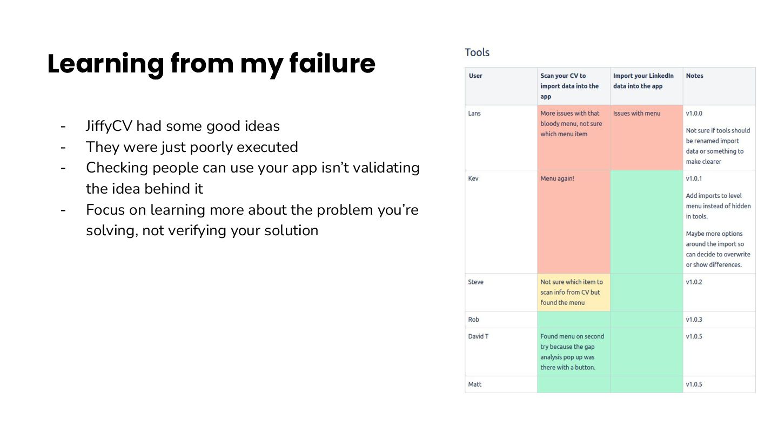Screen dimensions: 778x438
Task: Select the "User" column header
Action: (475, 76)
